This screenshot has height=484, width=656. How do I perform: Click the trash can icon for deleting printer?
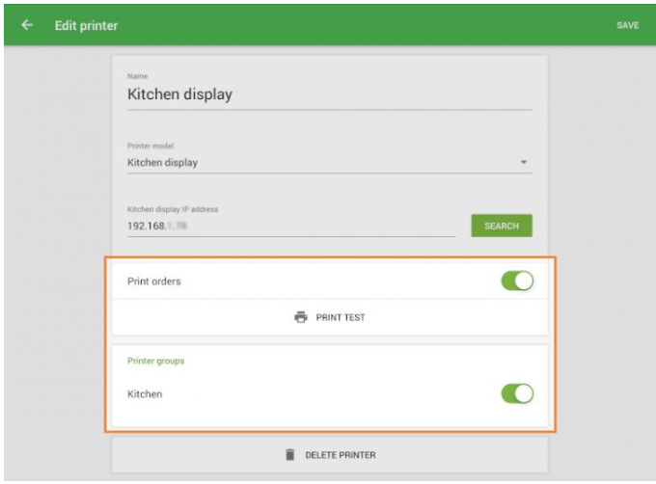coord(287,455)
